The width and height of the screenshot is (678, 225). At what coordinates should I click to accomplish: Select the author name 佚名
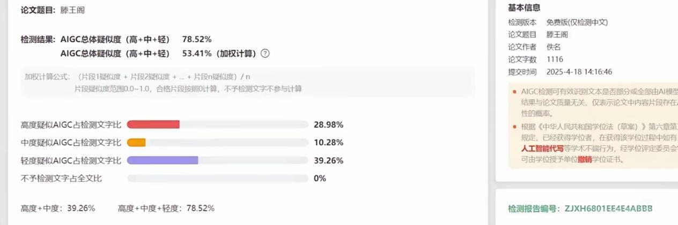[554, 47]
